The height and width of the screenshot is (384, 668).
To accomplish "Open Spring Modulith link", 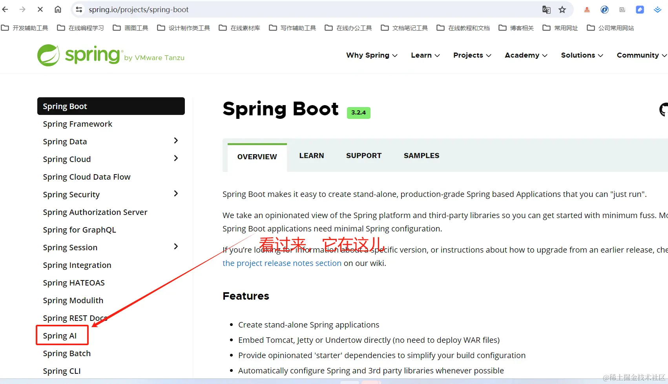I will [x=73, y=300].
